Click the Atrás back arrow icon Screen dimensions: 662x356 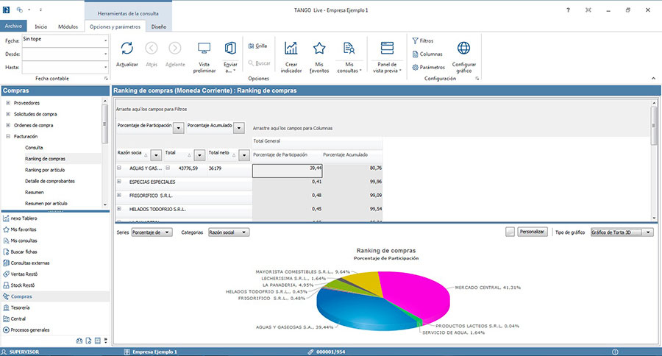point(151,48)
